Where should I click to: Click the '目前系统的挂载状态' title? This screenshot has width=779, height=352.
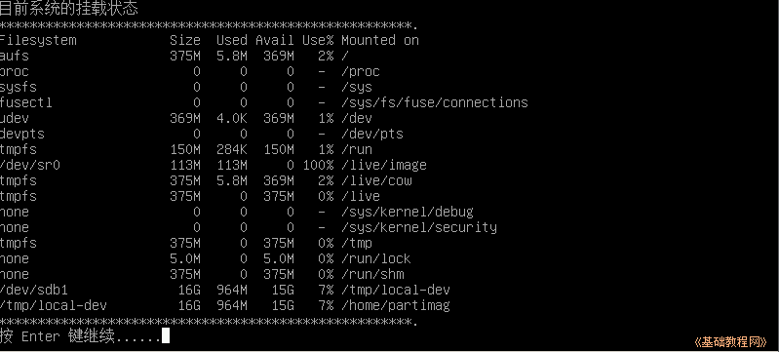68,8
